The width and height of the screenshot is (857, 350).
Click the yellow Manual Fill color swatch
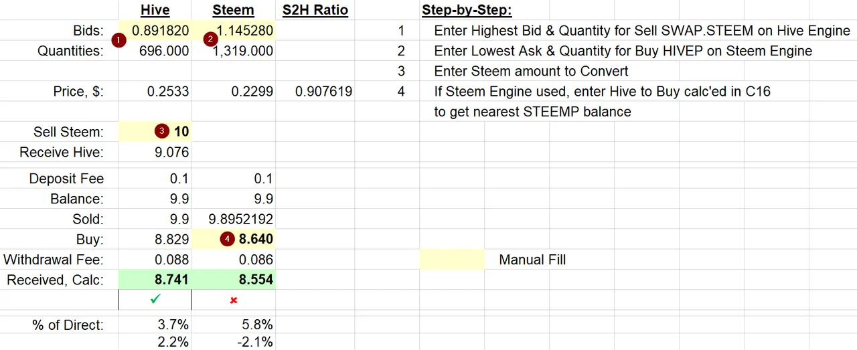(x=452, y=260)
